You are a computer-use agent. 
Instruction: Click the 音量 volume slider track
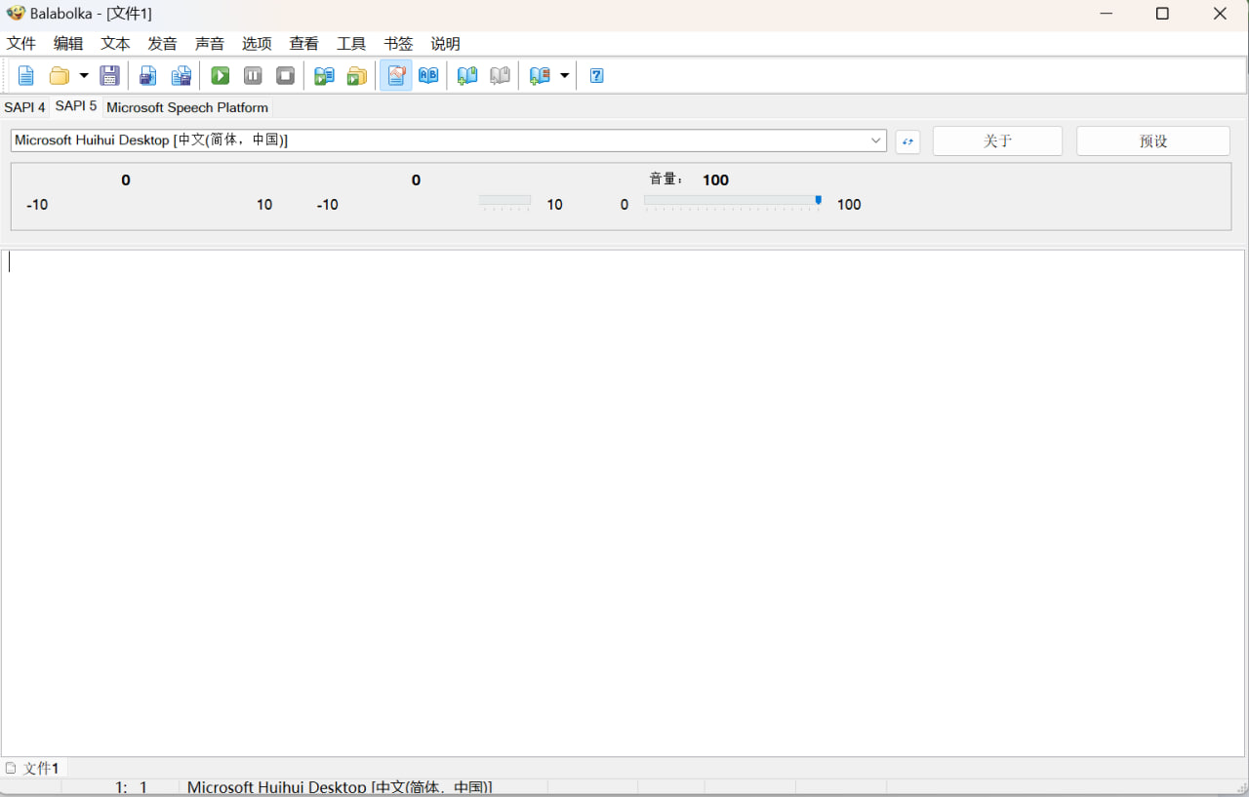[x=732, y=202]
